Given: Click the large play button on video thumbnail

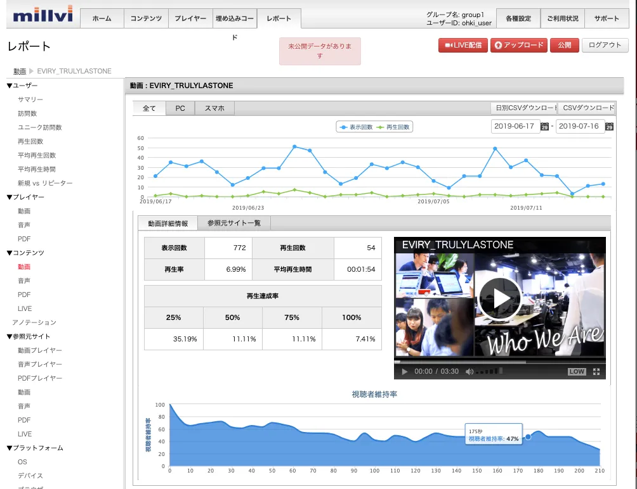Looking at the screenshot, I should point(500,298).
